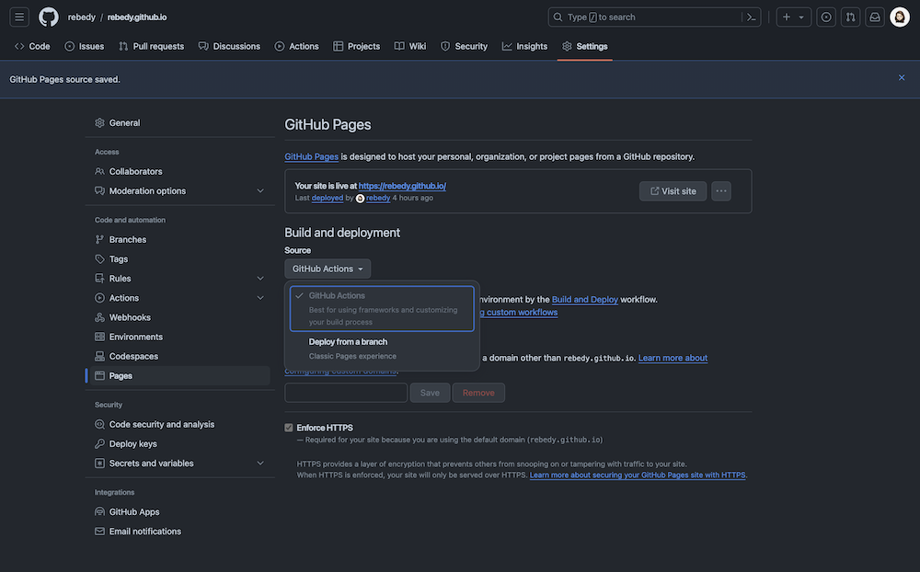Open the https://rebedy.github.io/ link
920x572 pixels.
[x=402, y=186]
